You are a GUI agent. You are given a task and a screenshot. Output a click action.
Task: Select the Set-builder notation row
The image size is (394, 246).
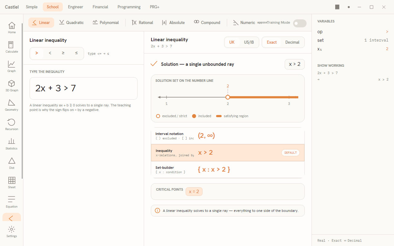click(228, 169)
